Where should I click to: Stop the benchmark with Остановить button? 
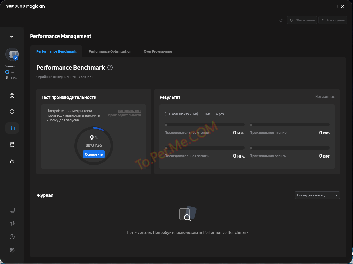94,154
